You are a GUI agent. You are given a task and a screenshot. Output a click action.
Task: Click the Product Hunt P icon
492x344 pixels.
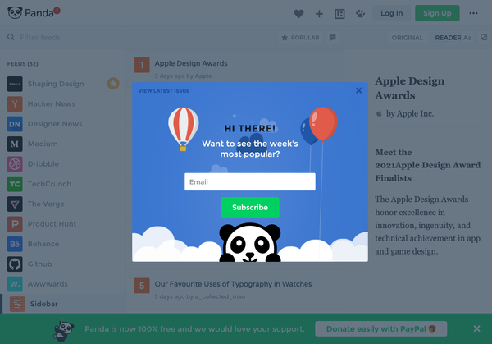tap(15, 224)
